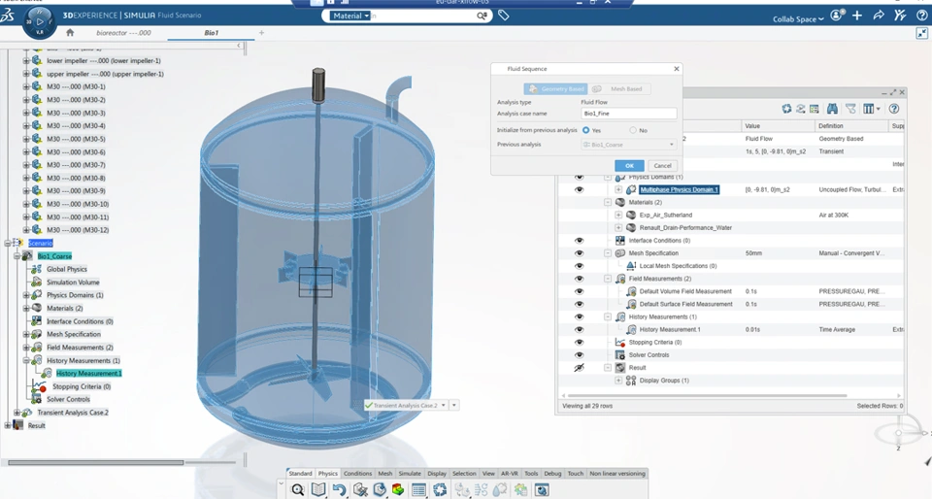Click the filter funnel icon in feature panel
The image size is (932, 499).
[x=850, y=109]
